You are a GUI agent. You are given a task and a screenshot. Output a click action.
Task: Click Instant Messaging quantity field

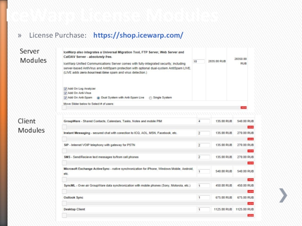coord(204,133)
